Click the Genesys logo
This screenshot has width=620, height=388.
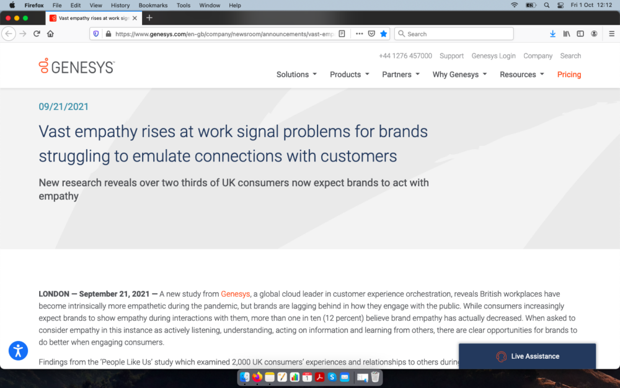(x=77, y=66)
